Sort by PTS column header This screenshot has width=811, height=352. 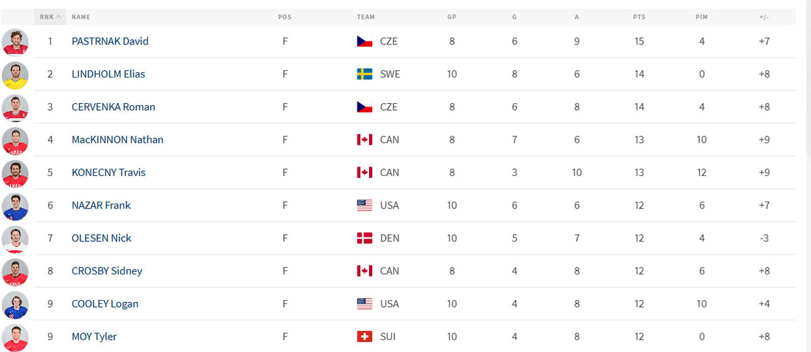coord(639,17)
